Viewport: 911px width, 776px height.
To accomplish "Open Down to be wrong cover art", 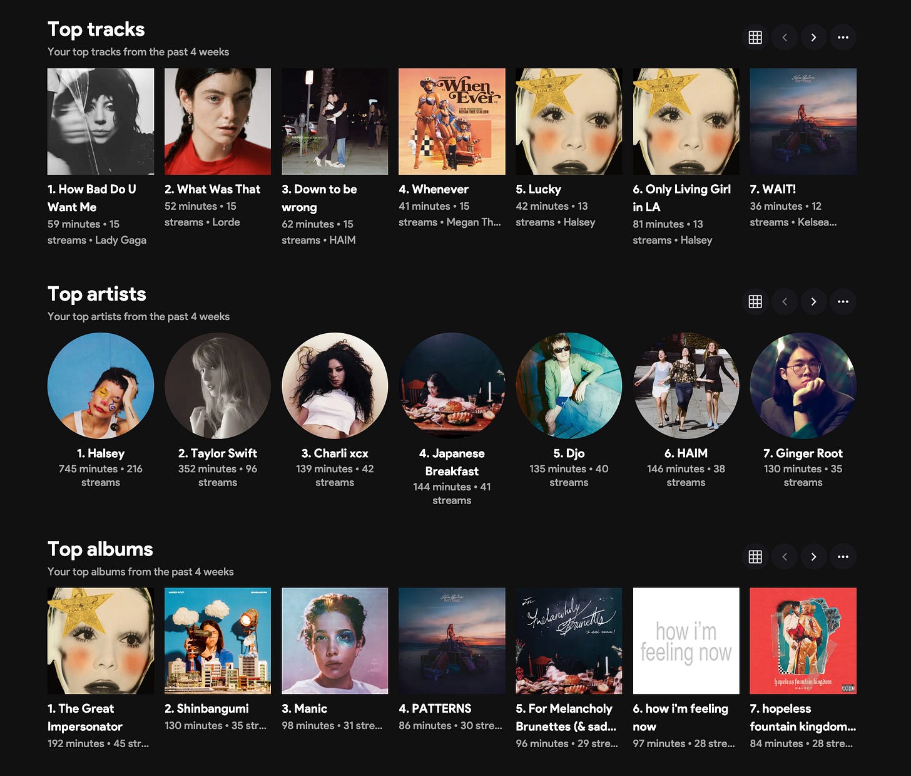I will pyautogui.click(x=335, y=122).
